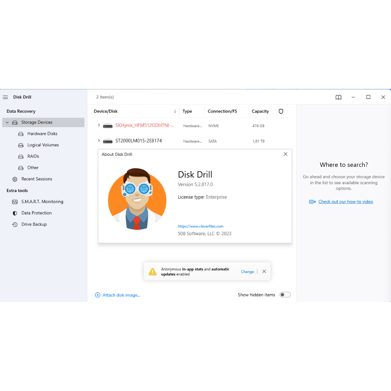Close the About Disk Drill dialog

286,154
